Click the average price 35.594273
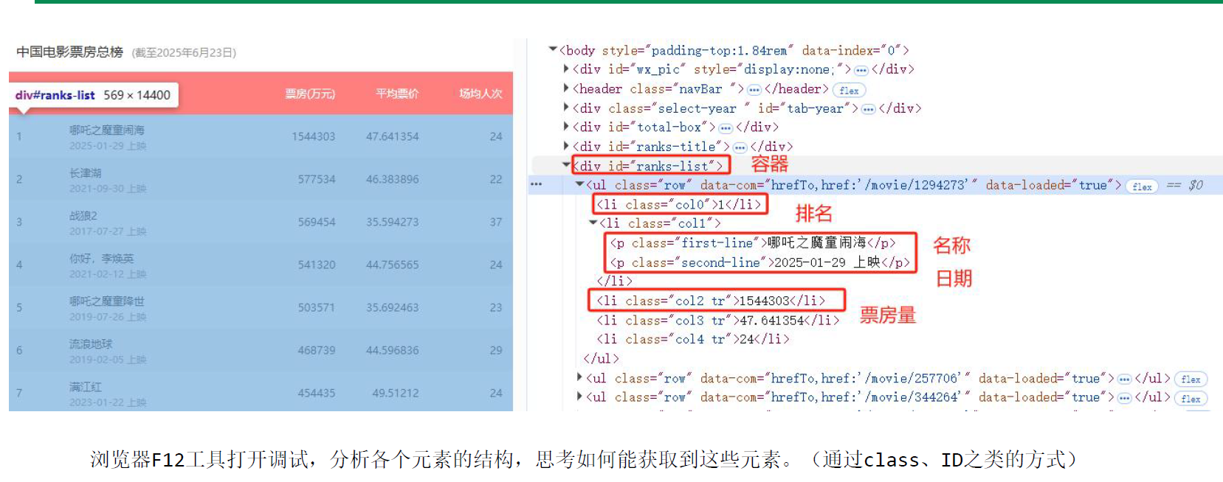 tap(392, 222)
